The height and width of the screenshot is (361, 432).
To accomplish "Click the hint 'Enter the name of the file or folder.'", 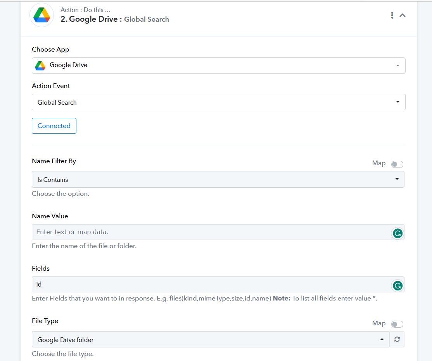I will pos(84,246).
